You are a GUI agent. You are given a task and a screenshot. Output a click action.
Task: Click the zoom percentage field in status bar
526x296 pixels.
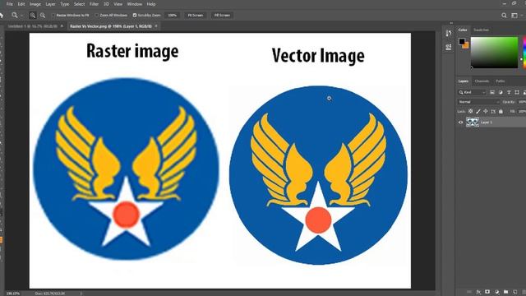pos(13,294)
